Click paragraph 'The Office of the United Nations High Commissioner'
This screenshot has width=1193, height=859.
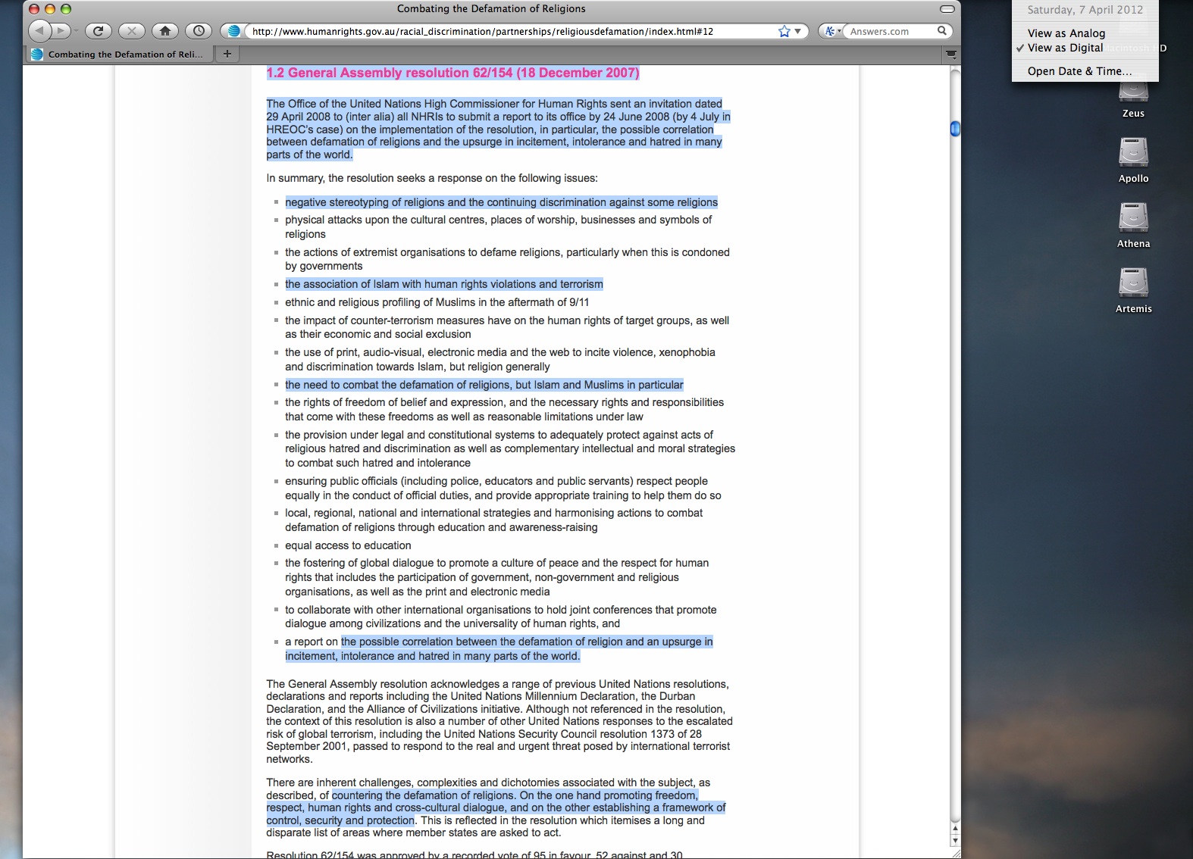pyautogui.click(x=498, y=129)
